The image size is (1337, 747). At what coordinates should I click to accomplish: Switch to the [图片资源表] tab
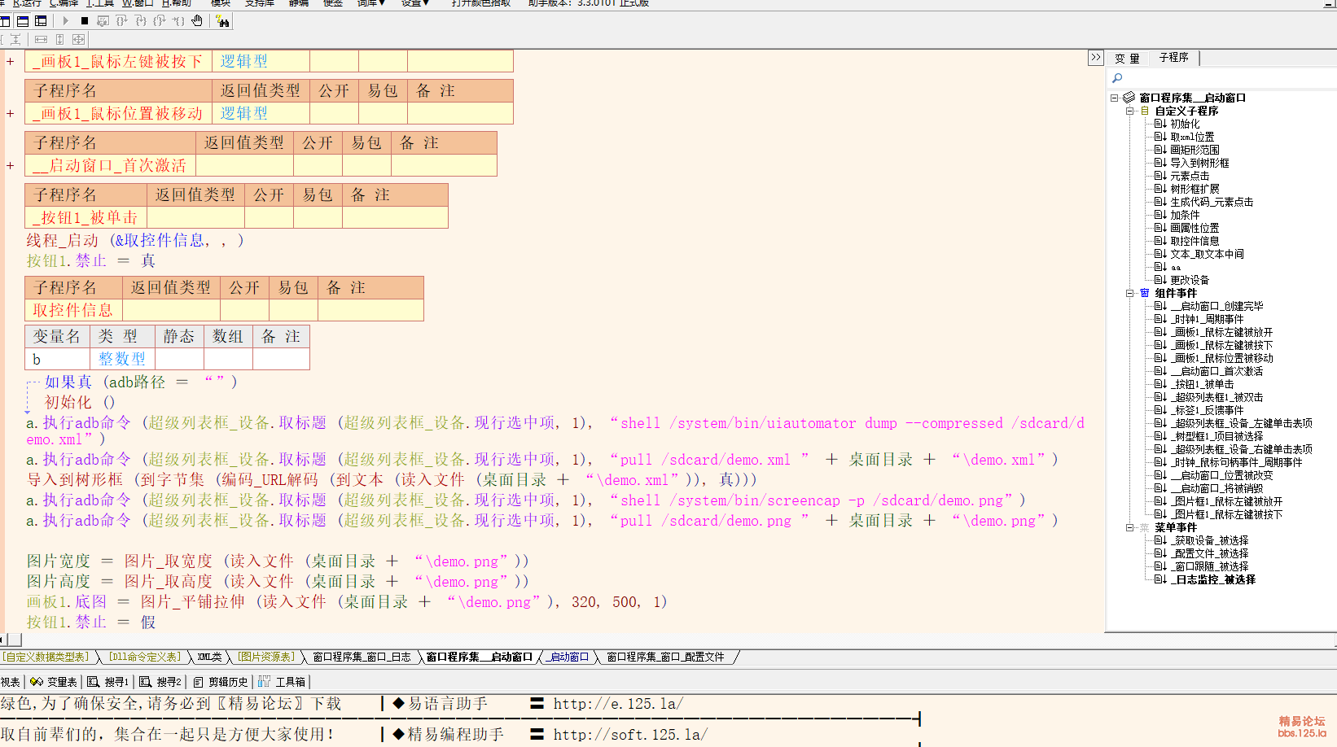pos(266,657)
